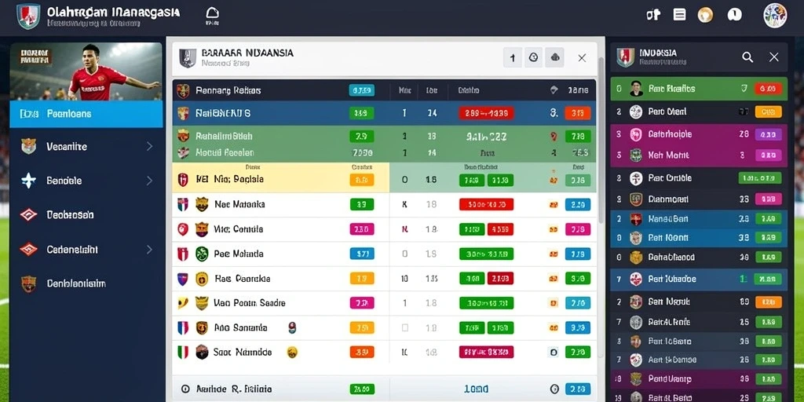Click the cloud icon button in center panel header
Image resolution: width=804 pixels, height=402 pixels.
[x=555, y=58]
